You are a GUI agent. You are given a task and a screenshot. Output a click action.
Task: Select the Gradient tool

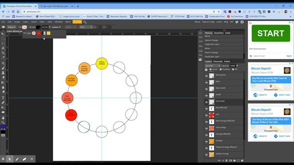pos(3,82)
